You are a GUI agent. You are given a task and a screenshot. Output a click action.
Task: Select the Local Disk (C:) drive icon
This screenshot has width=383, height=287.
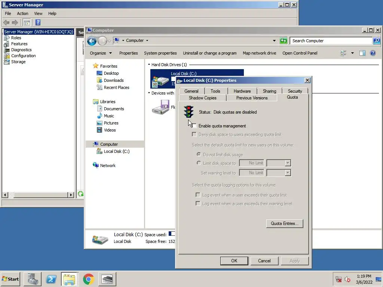[160, 81]
